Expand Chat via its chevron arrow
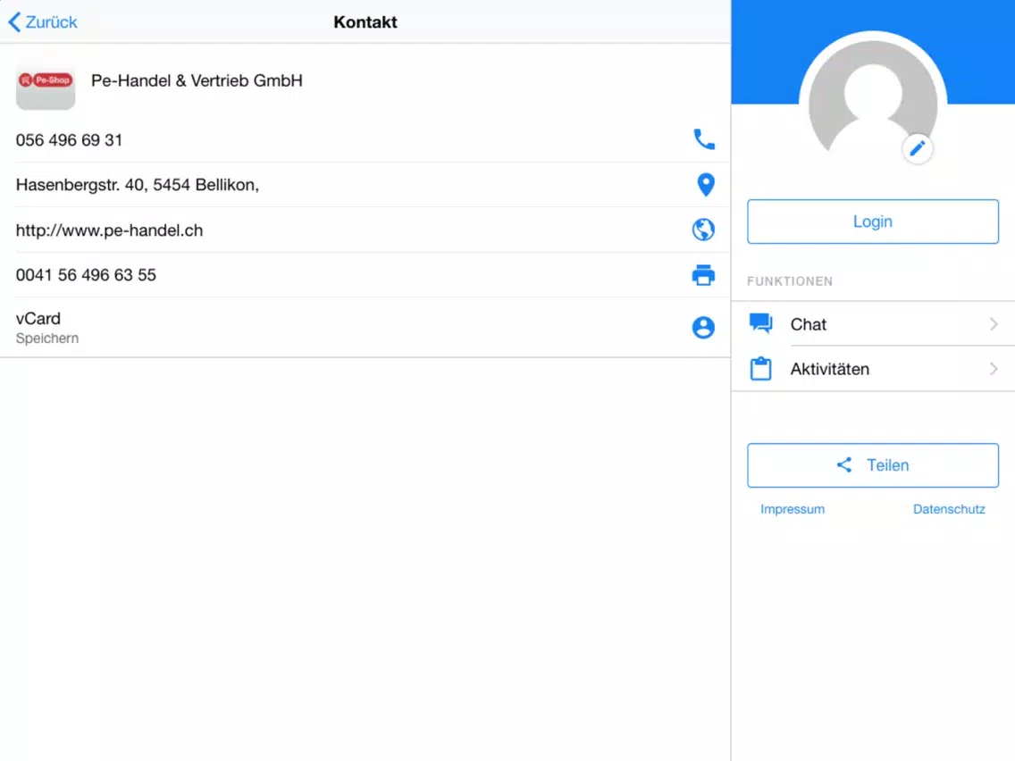The width and height of the screenshot is (1015, 761). (x=994, y=323)
